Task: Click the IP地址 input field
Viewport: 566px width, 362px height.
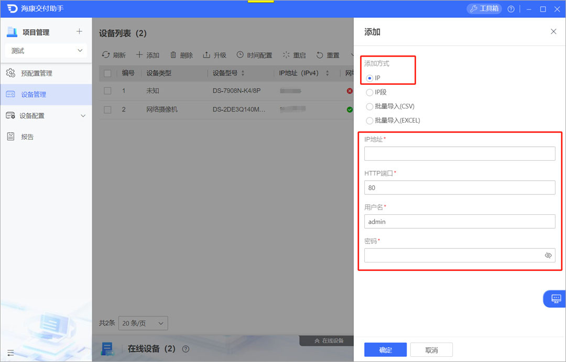Action: (x=460, y=153)
